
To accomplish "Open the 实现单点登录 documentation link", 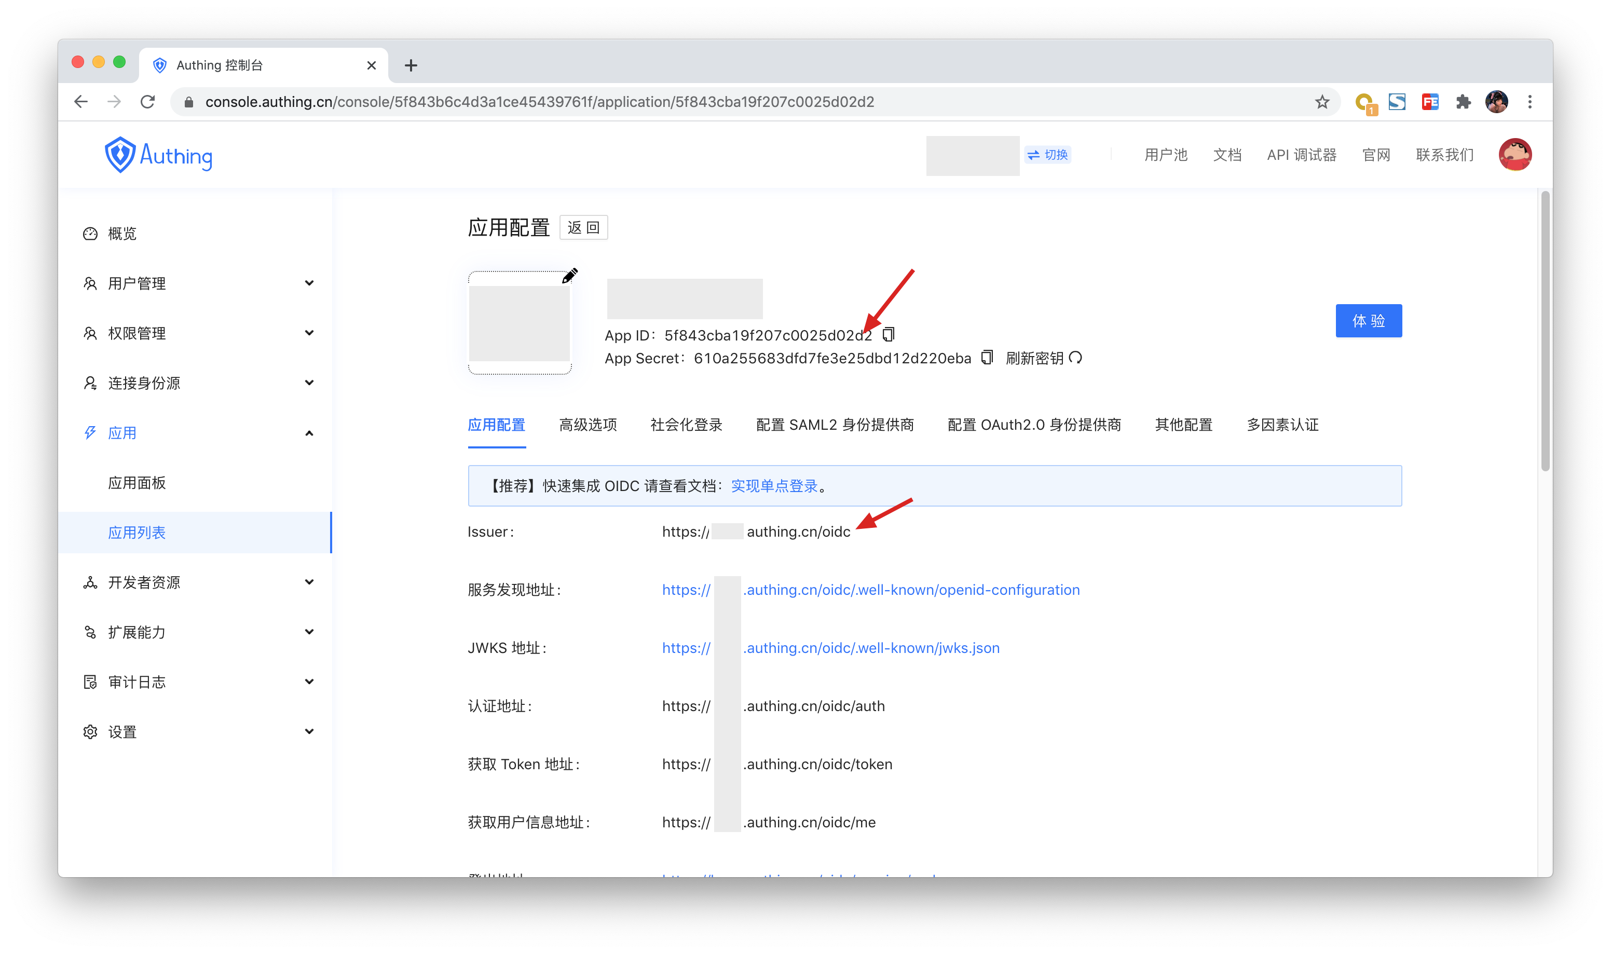I will pos(774,486).
